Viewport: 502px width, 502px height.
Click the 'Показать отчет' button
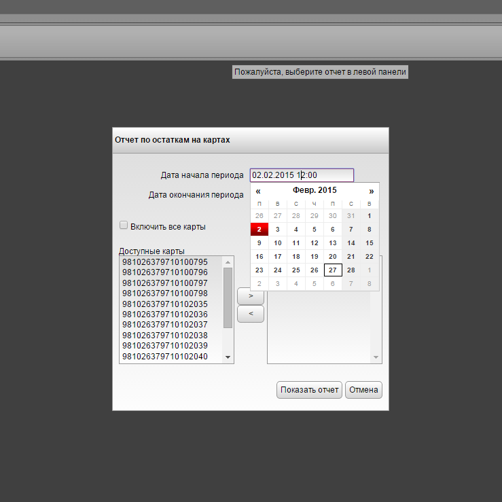tap(309, 390)
